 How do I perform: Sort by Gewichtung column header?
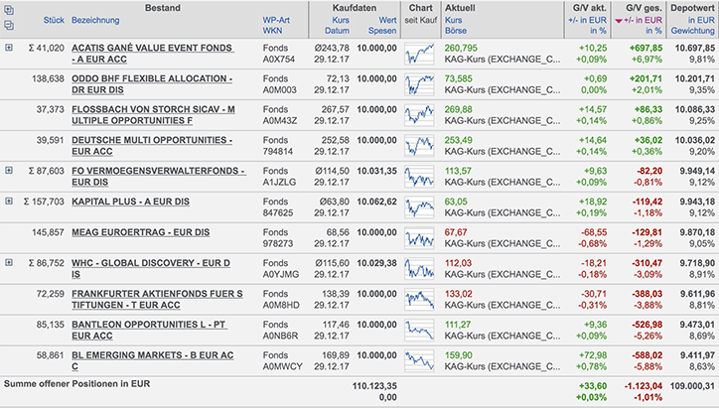693,31
